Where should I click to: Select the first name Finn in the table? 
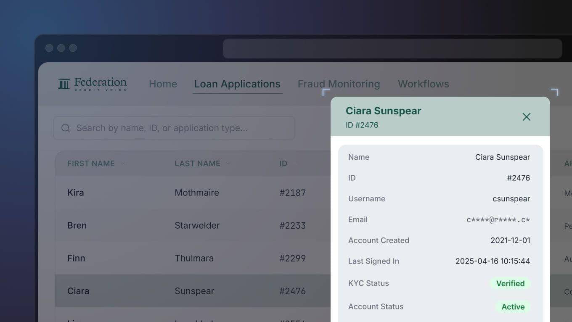[76, 258]
